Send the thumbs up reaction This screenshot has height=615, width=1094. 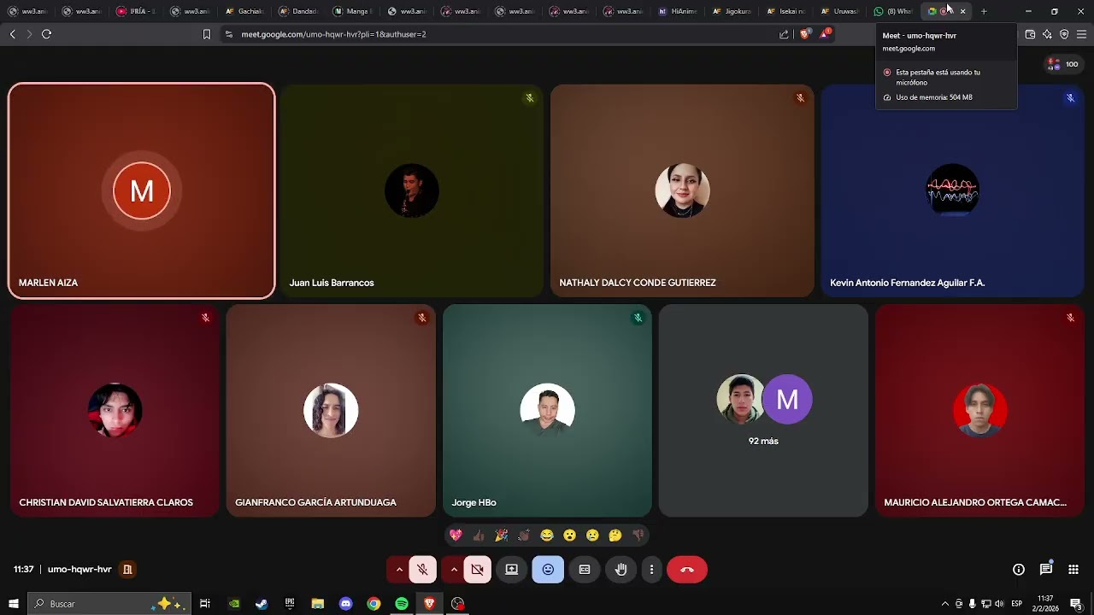click(479, 536)
